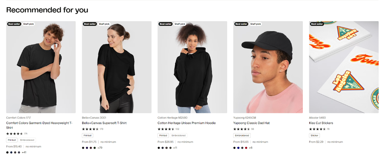
Task: Click the Staff pick badge on the Comfort Colors image
Action: (x=28, y=24)
